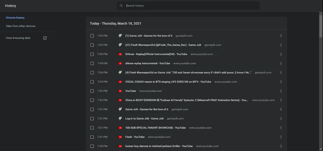Open more actions for Chica is SICK entry

point(281,100)
